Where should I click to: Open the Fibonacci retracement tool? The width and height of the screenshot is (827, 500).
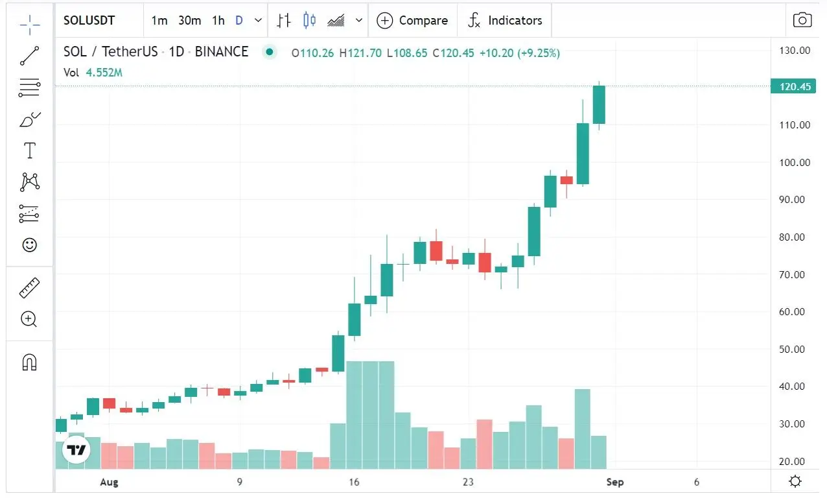[30, 88]
